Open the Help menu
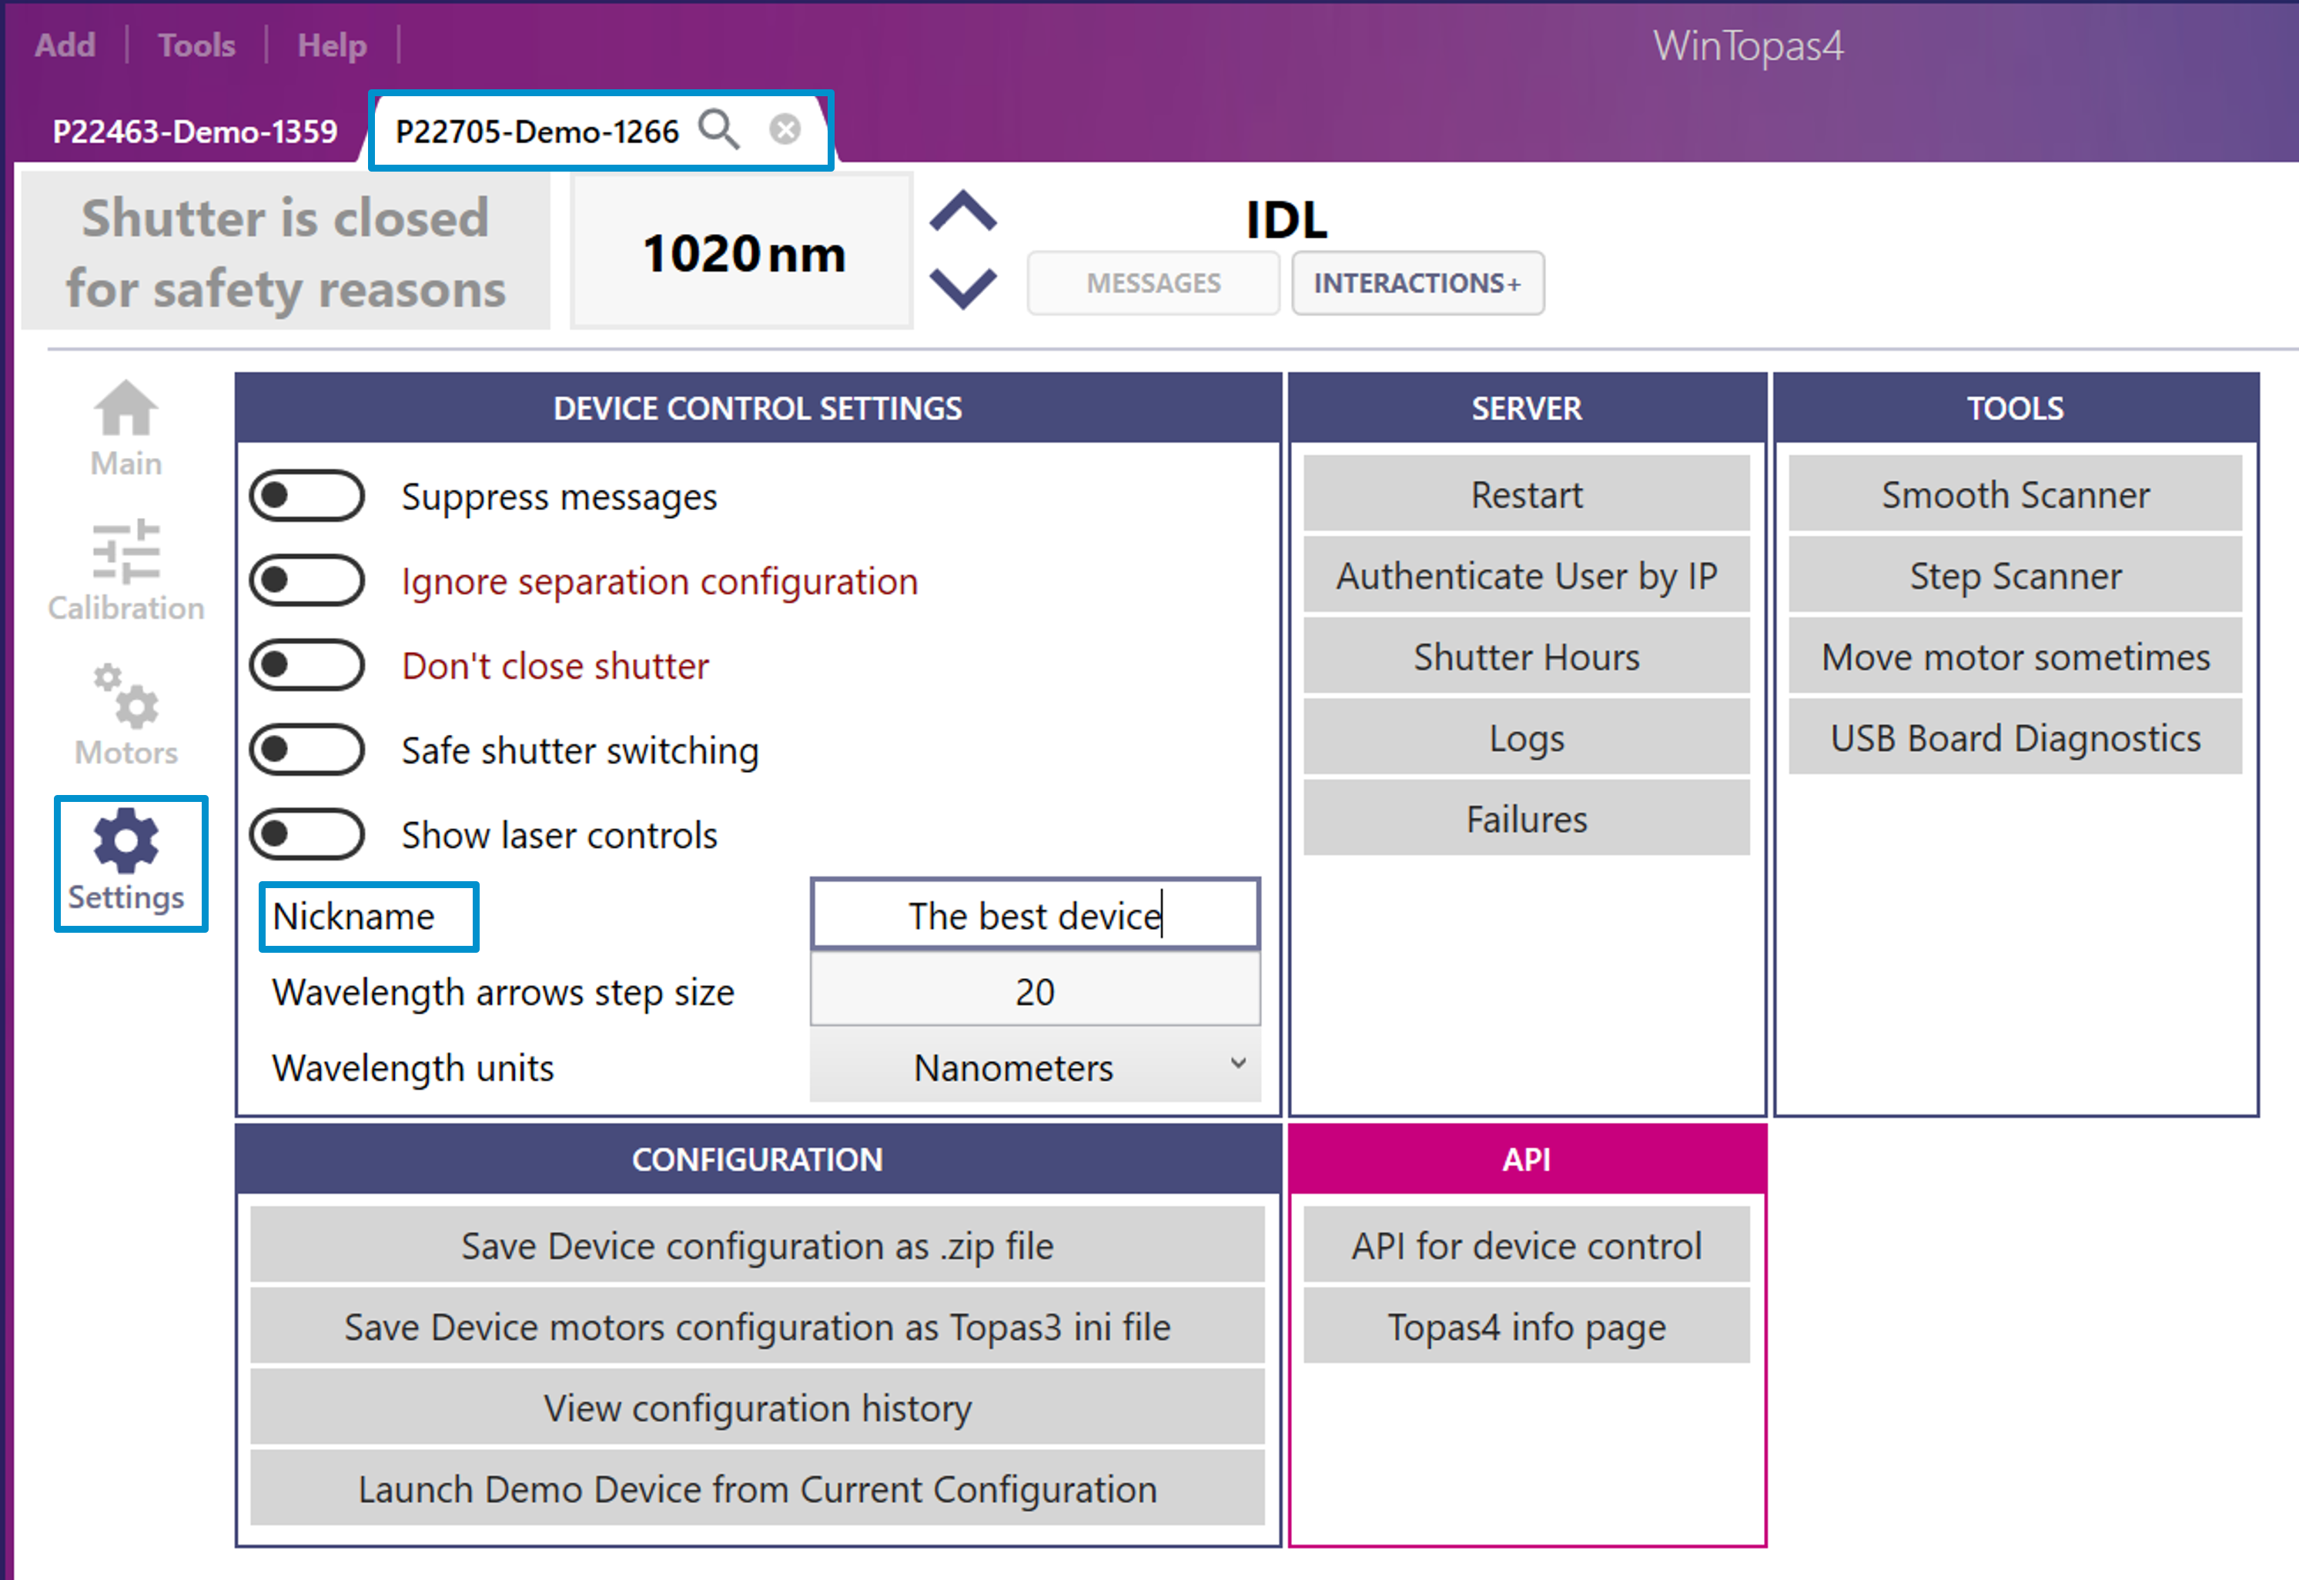The image size is (2299, 1580). pyautogui.click(x=332, y=45)
